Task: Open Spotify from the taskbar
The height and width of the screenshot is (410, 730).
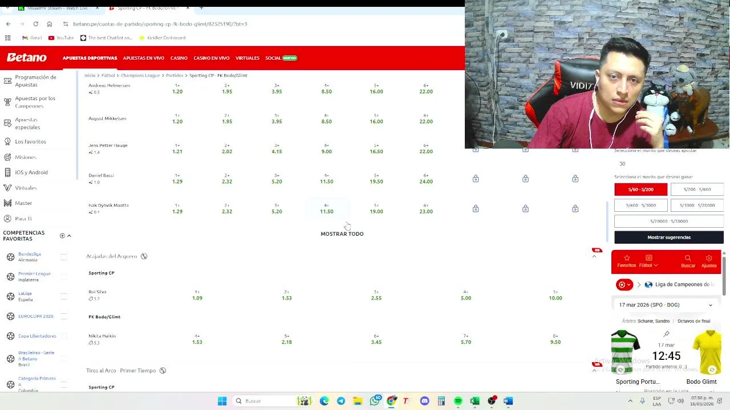Action: tap(458, 401)
